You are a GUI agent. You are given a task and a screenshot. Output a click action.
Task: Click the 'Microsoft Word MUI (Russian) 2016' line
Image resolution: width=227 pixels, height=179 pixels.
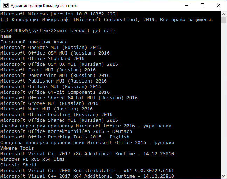(x=47, y=109)
